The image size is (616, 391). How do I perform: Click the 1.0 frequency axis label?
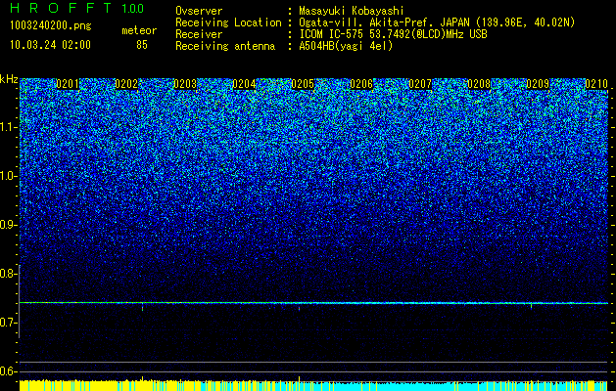point(8,177)
